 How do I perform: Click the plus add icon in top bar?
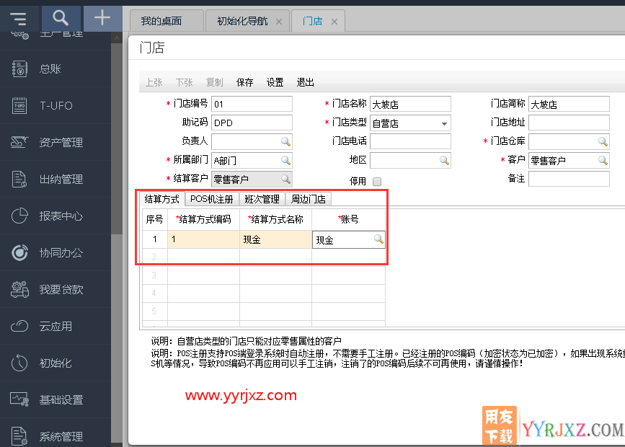coord(102,18)
